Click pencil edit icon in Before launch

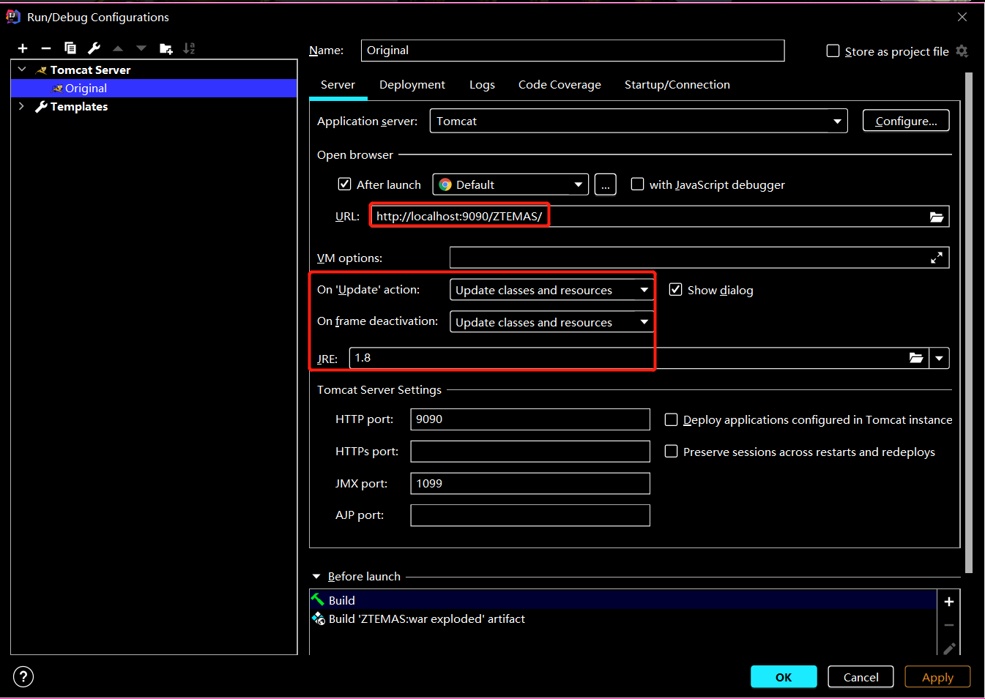(949, 648)
